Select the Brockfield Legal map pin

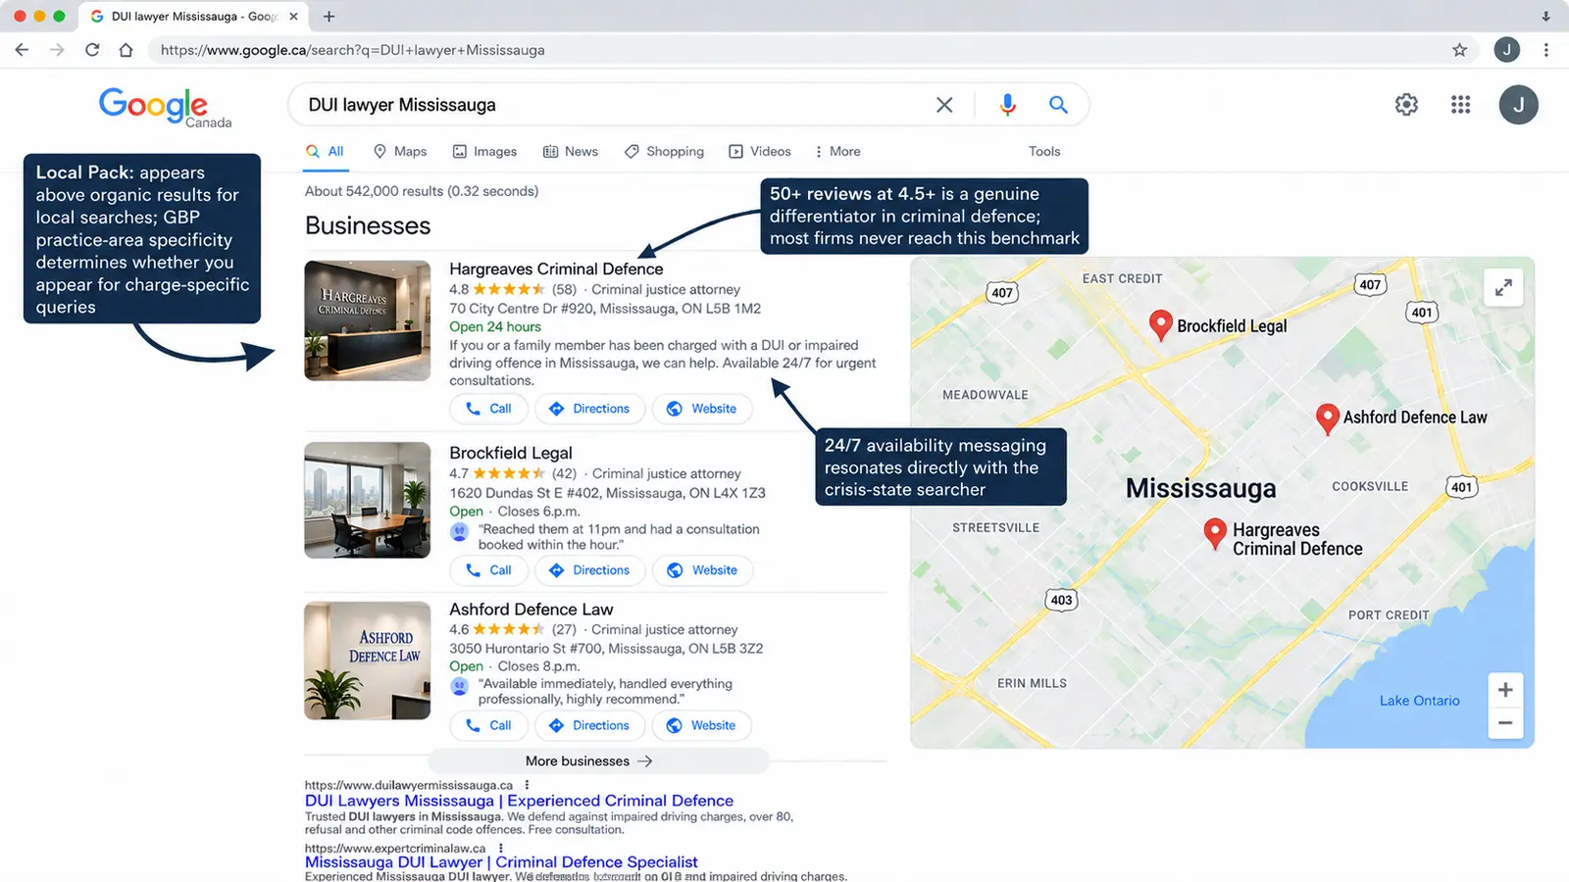(x=1160, y=325)
